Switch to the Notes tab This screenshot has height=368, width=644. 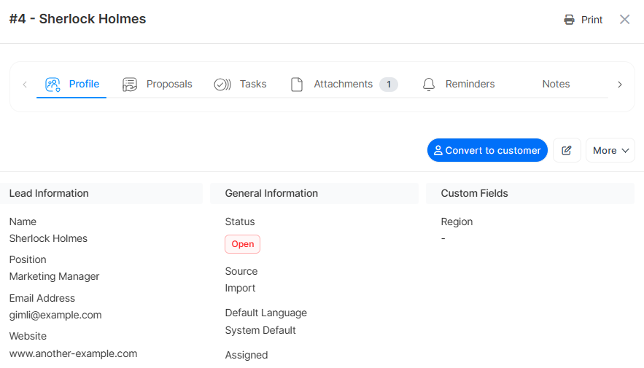pos(556,84)
